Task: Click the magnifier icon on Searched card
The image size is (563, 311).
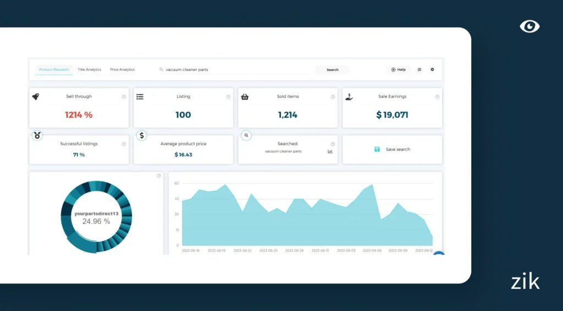Action: pos(246,135)
